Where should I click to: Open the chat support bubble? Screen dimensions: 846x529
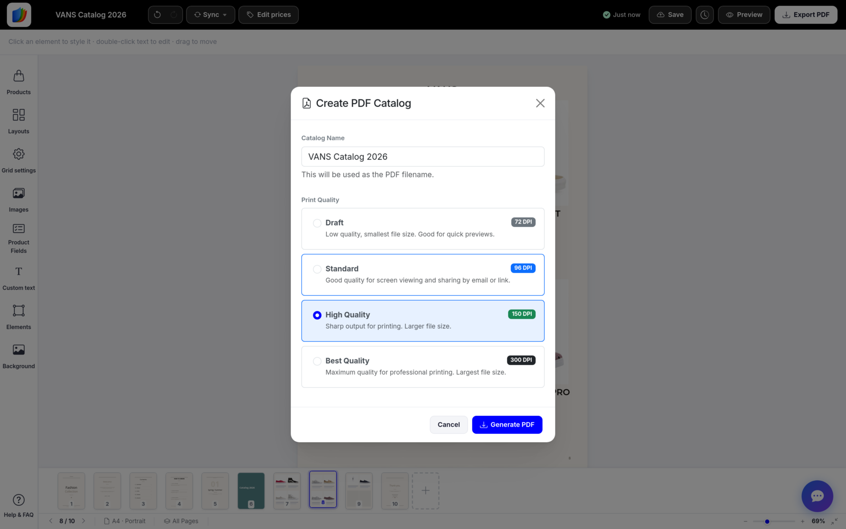tap(817, 496)
